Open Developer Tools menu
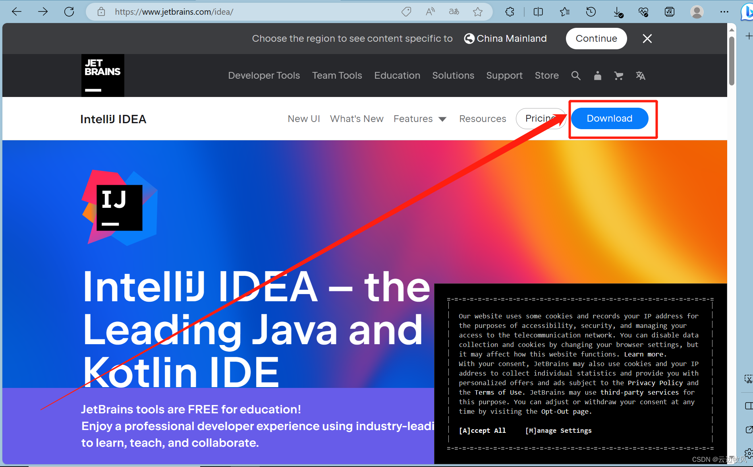753x467 pixels. 264,76
